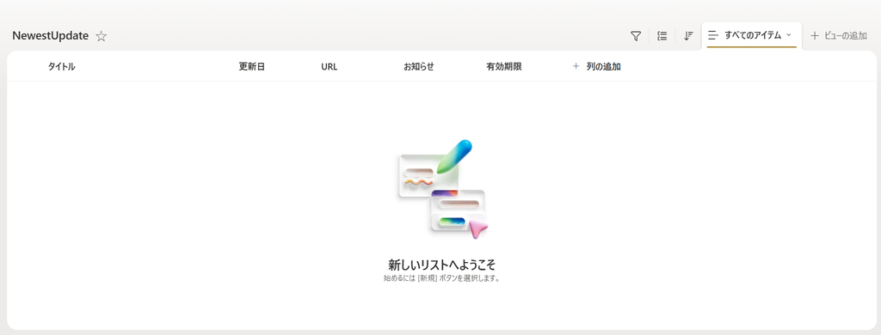Click the 更新日 column header
Screen dimensions: 881x335
click(252, 66)
